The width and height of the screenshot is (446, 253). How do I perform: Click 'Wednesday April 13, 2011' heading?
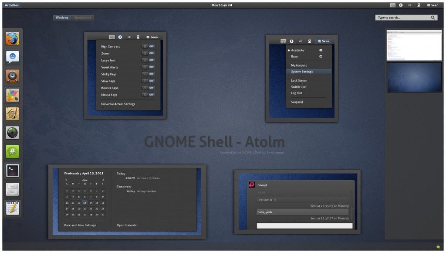pyautogui.click(x=84, y=173)
